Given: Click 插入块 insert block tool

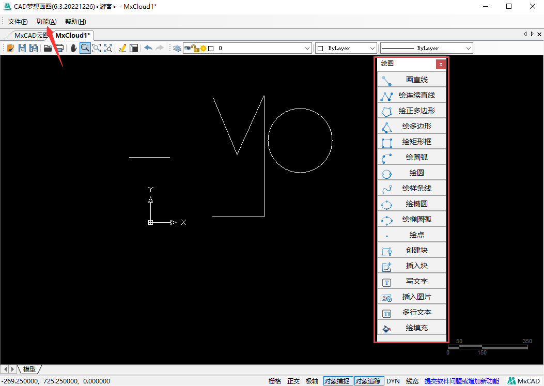Looking at the screenshot, I should click(x=411, y=266).
